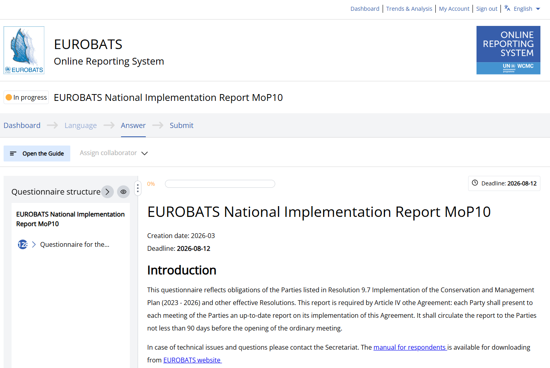Click the 128 question count badge
Image resolution: width=550 pixels, height=368 pixels.
tap(23, 244)
